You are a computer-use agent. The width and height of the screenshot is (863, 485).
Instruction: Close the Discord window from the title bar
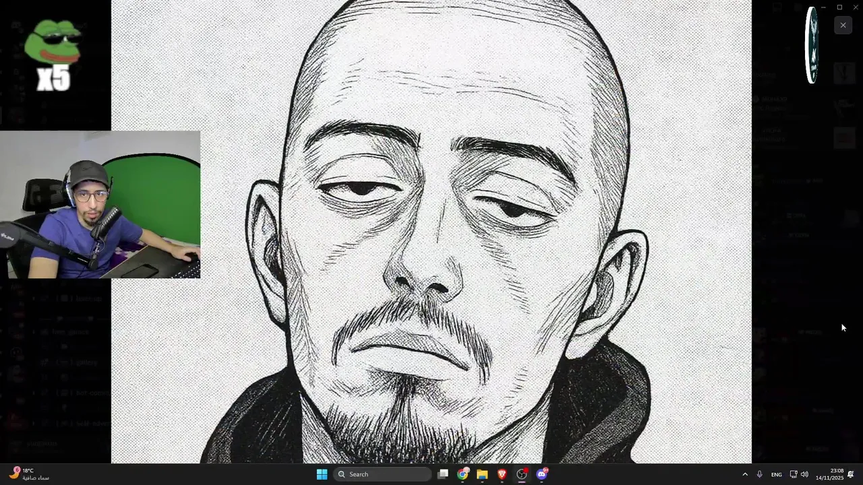click(x=855, y=7)
